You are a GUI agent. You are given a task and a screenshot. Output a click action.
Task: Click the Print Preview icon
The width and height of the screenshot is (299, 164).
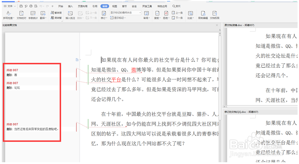[x=36, y=6]
